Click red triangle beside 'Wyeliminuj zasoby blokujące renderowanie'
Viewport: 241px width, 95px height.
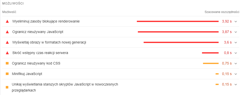[7, 21]
